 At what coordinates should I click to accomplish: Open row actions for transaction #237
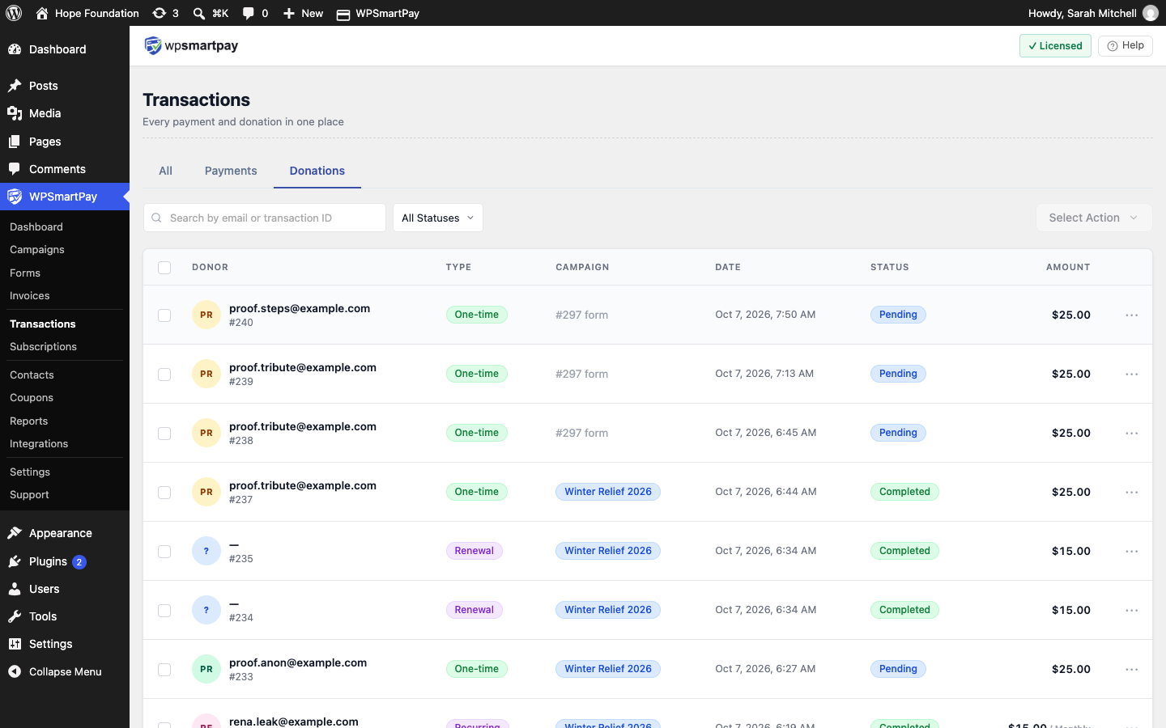tap(1132, 492)
